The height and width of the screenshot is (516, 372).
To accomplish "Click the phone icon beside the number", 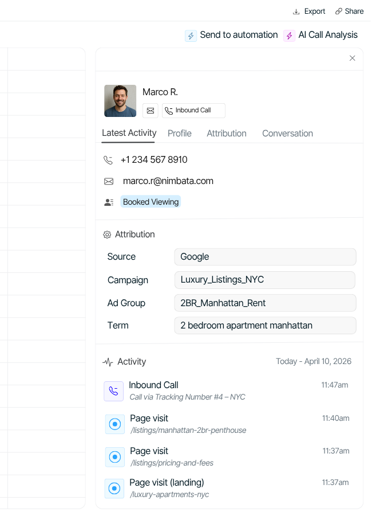I will [x=108, y=161].
